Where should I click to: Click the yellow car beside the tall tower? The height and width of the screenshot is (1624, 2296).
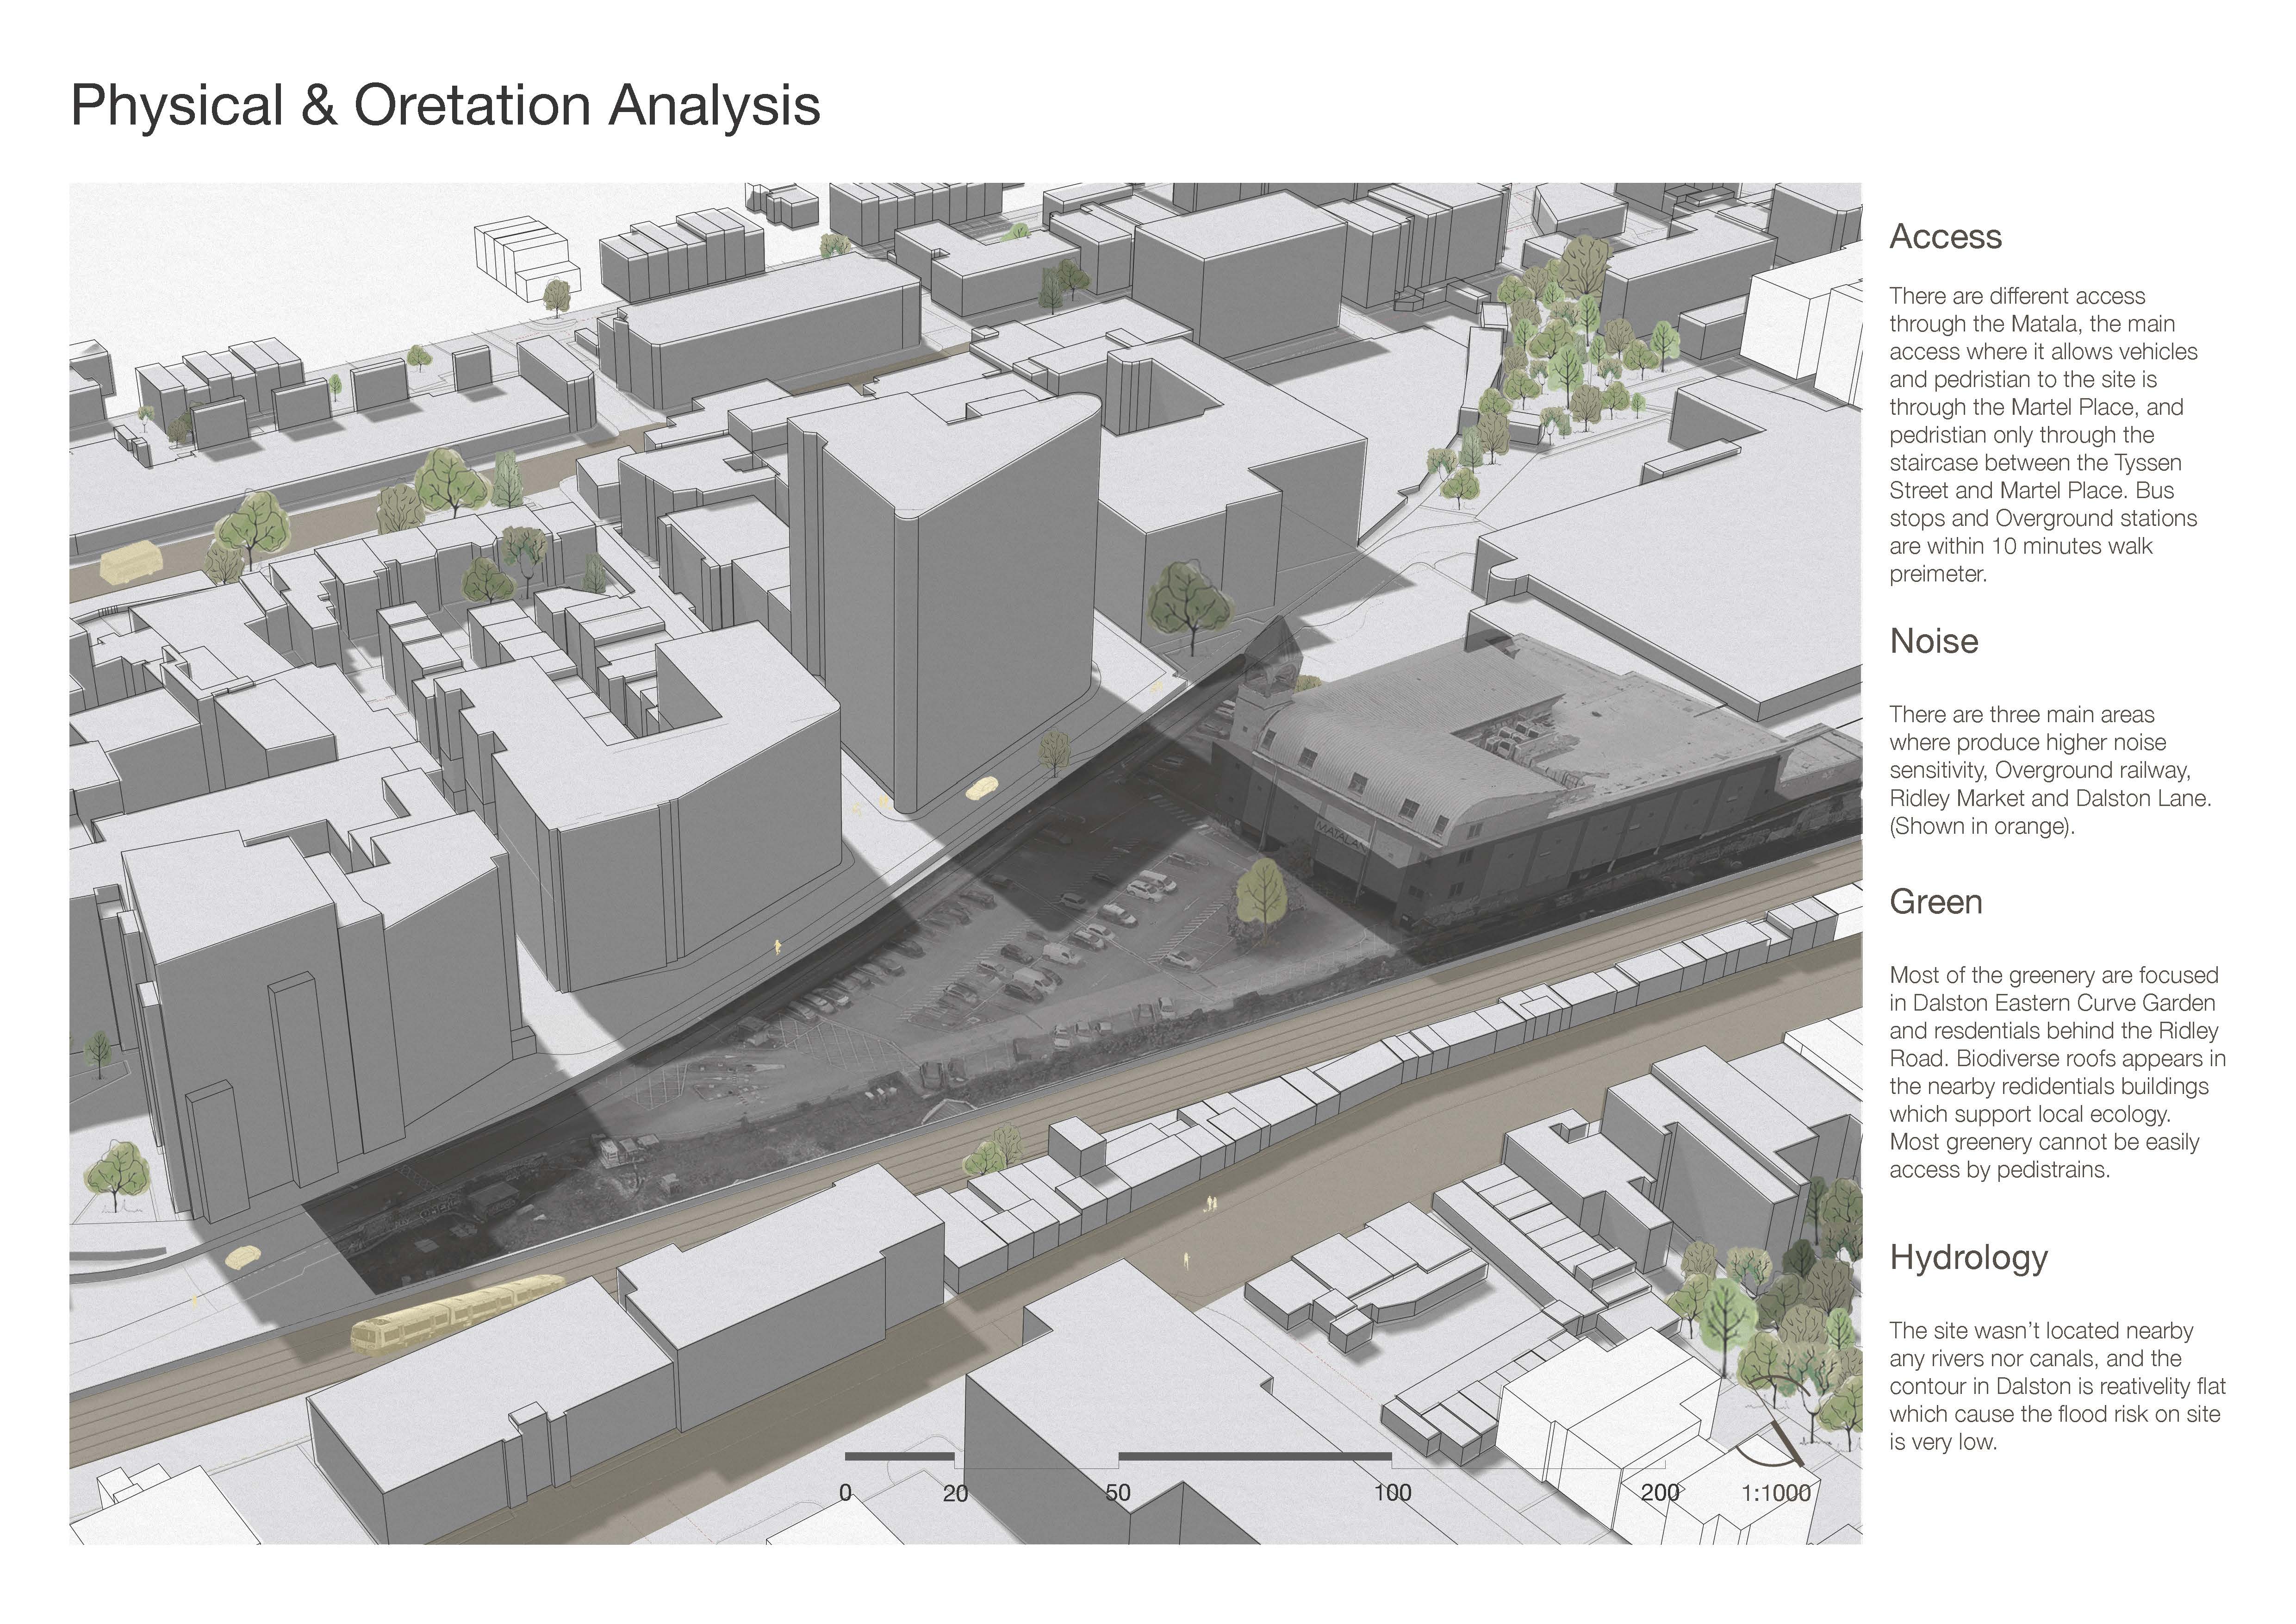pyautogui.click(x=983, y=788)
